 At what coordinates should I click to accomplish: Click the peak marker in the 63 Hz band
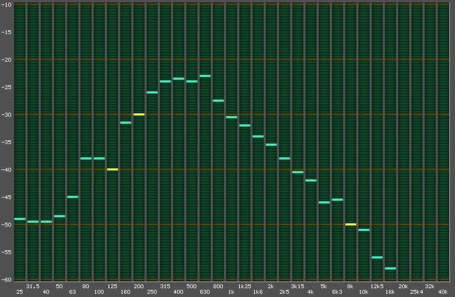point(73,197)
